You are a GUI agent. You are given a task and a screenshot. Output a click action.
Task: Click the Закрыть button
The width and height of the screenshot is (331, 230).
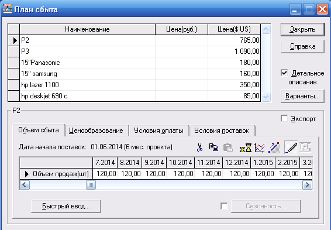(x=302, y=29)
